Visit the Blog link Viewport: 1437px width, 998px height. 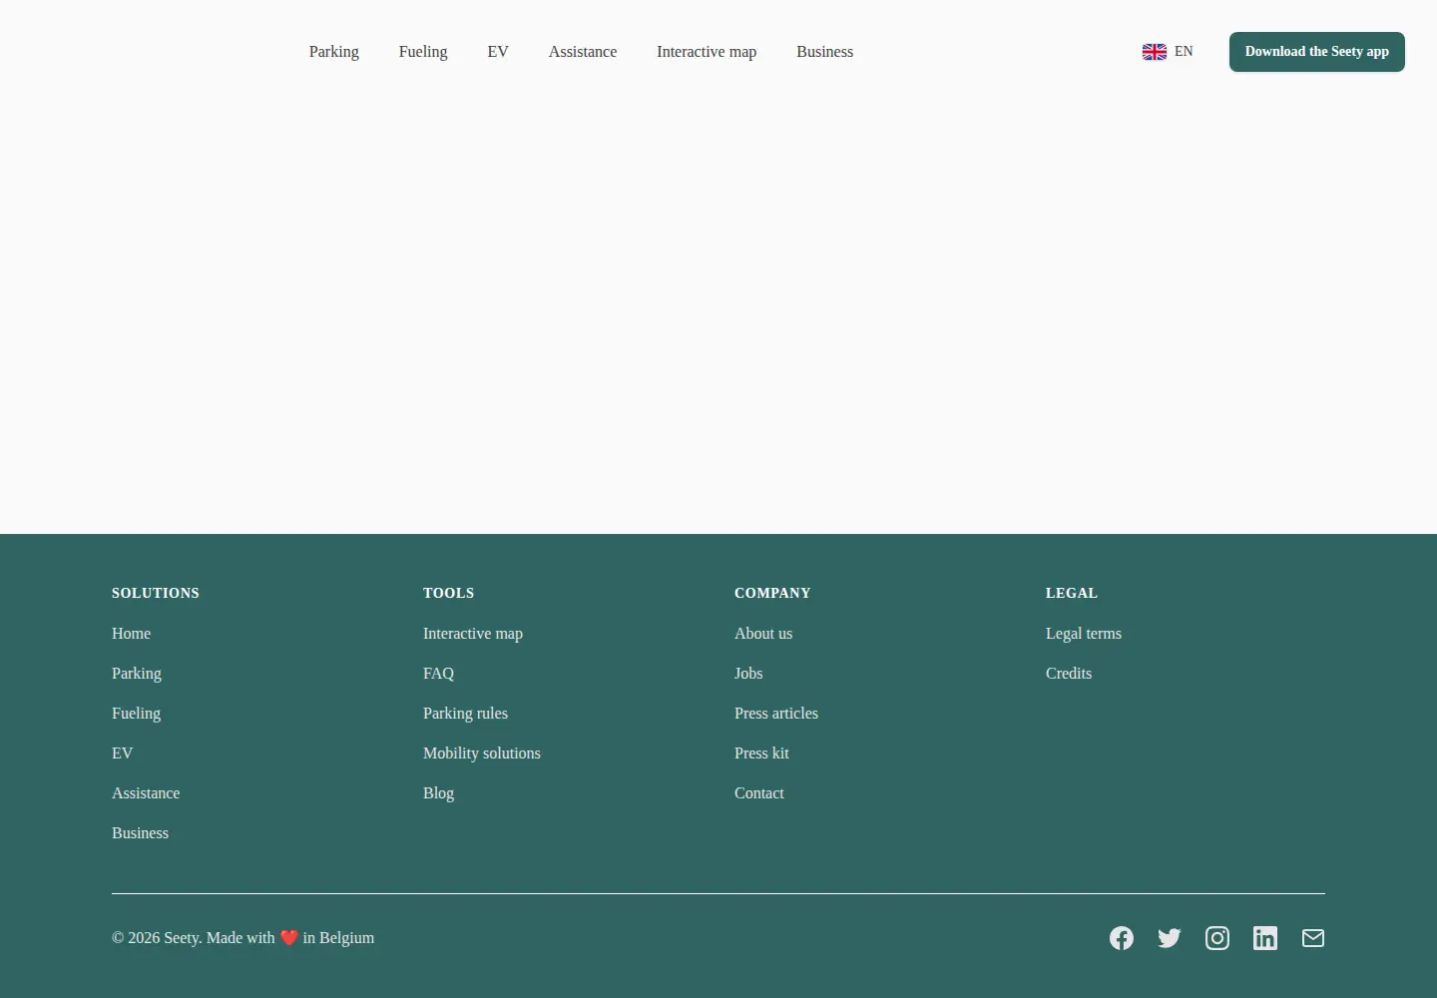439,793
